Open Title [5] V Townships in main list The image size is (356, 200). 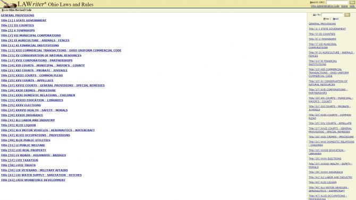point(18,30)
